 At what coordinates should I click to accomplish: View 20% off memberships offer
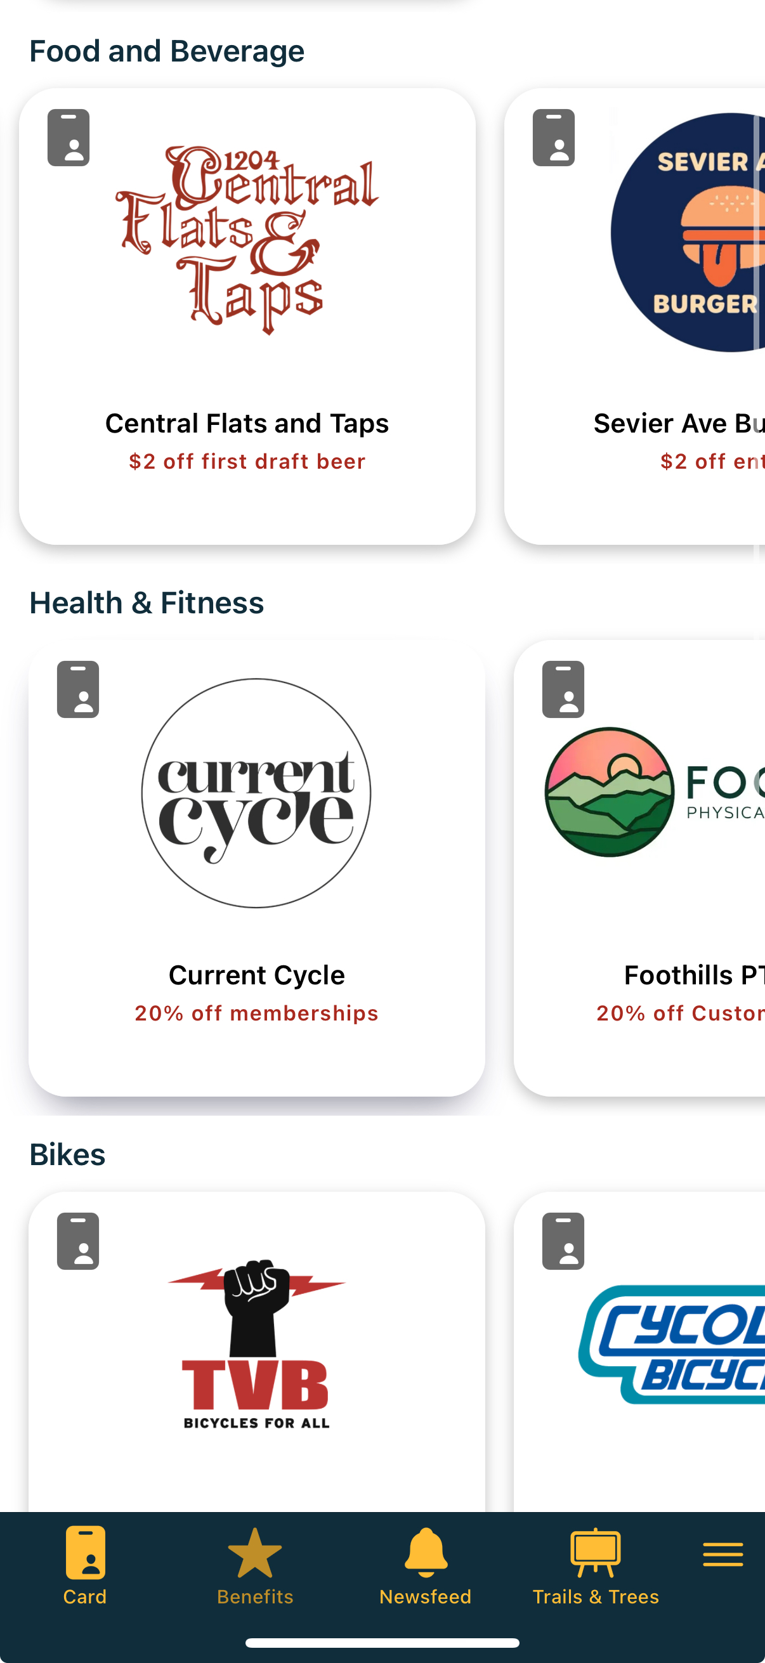pos(256,1014)
